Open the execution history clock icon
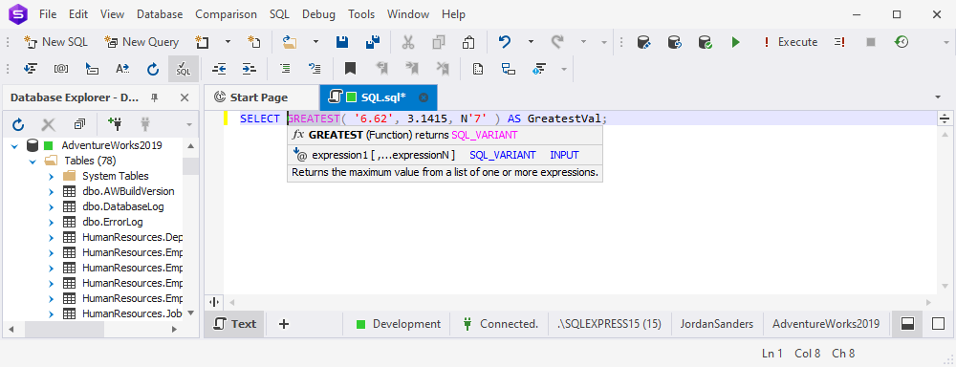This screenshot has height=367, width=956. [902, 42]
